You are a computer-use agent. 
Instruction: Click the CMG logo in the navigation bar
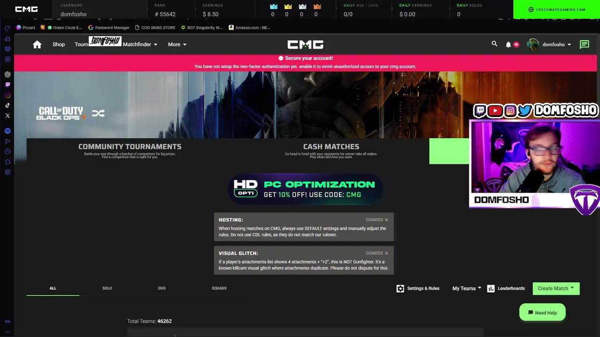[x=305, y=44]
